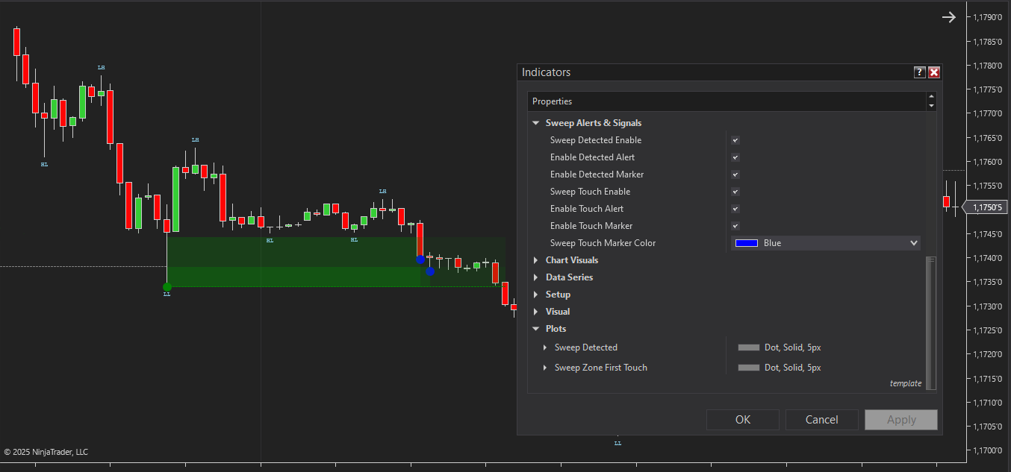
Task: Disable the Enable Touch Marker checkbox
Action: click(735, 226)
